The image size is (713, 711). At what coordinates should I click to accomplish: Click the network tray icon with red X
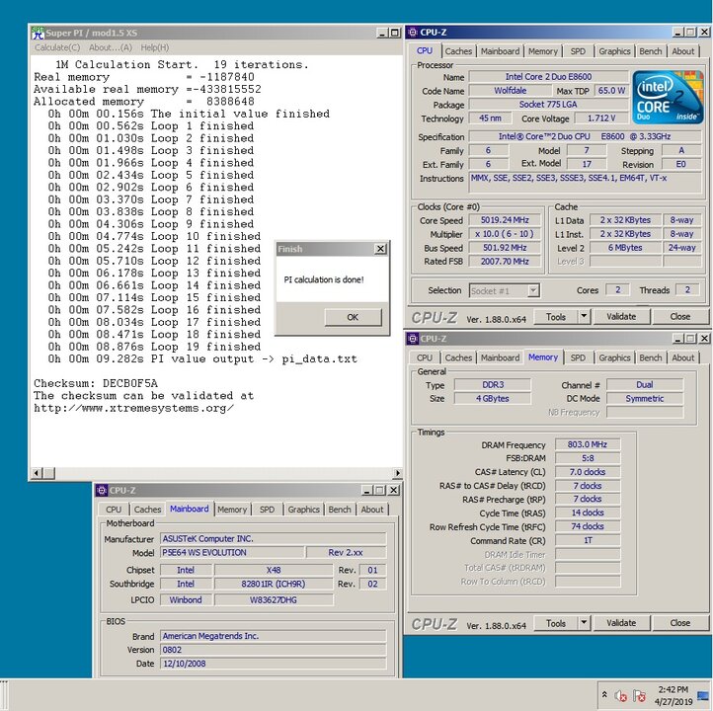click(x=639, y=695)
